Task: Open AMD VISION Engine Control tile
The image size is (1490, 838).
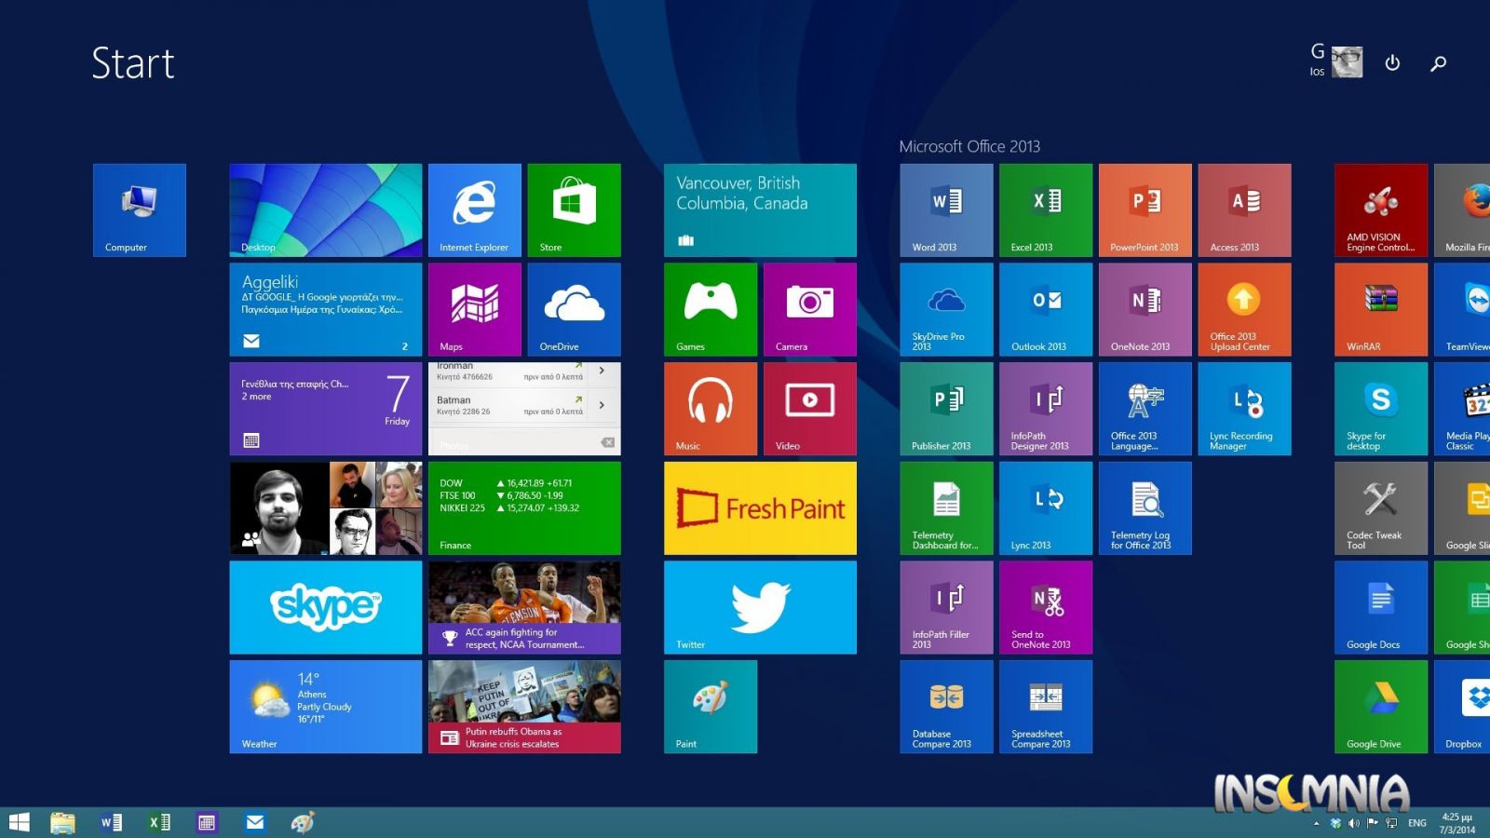Action: click(x=1381, y=210)
